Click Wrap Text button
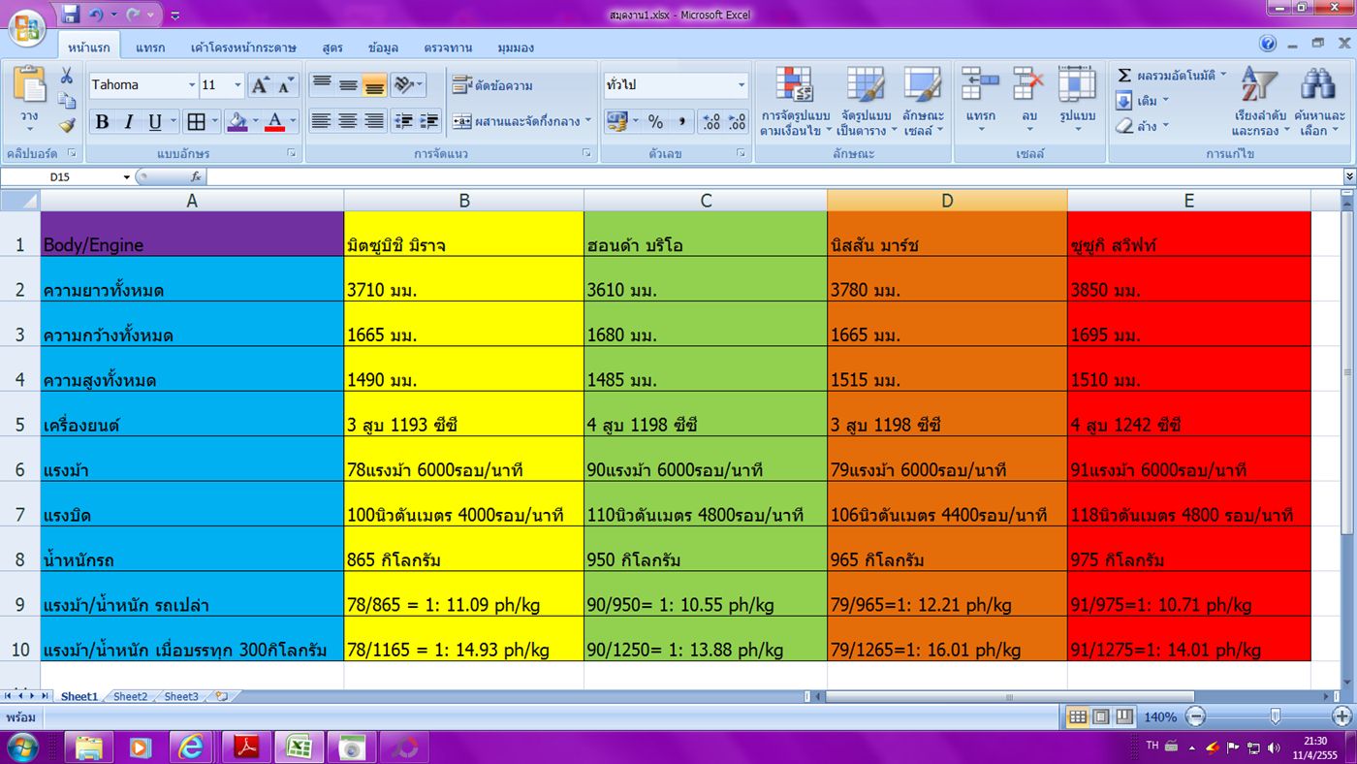 (492, 85)
